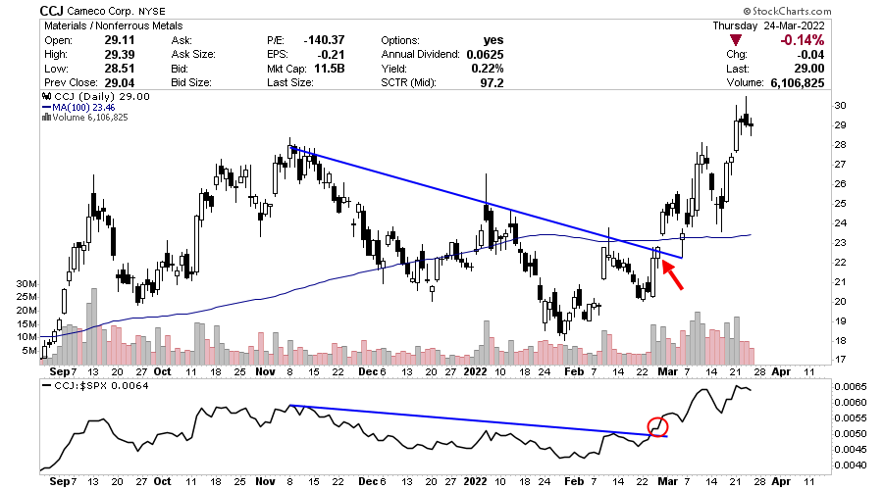Image resolution: width=883 pixels, height=490 pixels.
Task: Click the 5M volume axis label
Action: click(x=29, y=351)
